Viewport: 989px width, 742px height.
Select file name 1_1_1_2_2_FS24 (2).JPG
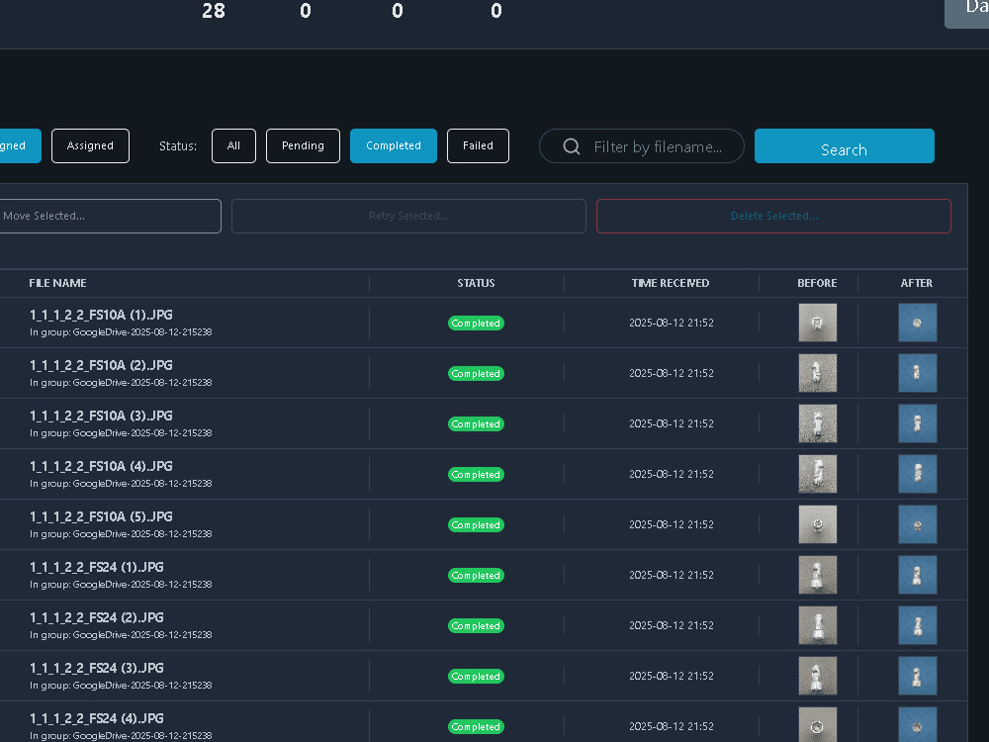[x=97, y=617]
